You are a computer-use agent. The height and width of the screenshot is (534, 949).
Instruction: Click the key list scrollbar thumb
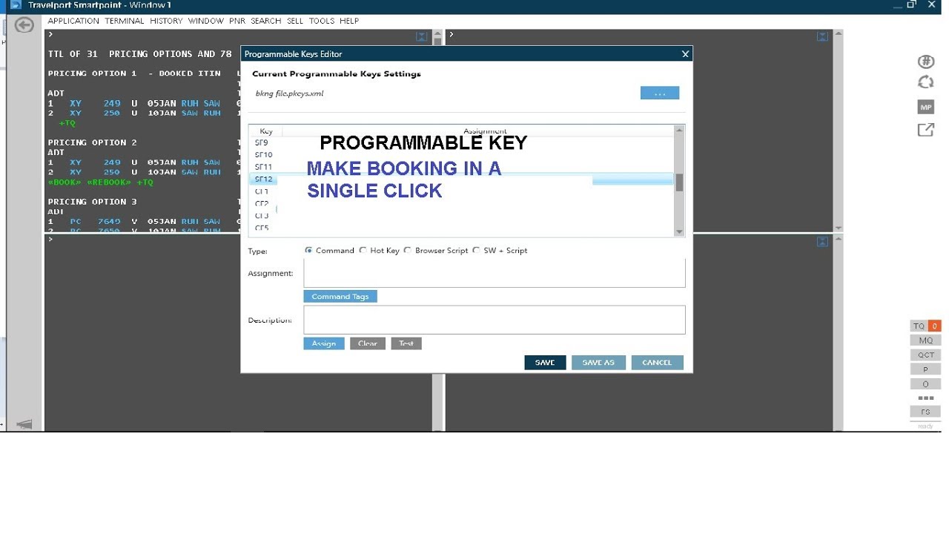(679, 182)
